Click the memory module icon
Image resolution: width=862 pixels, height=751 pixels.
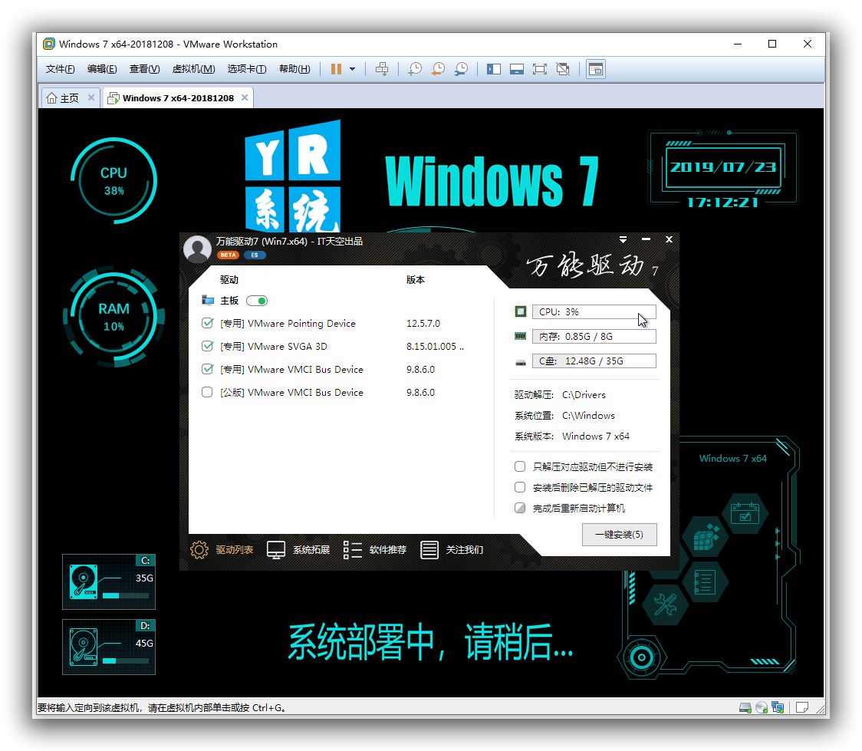[x=520, y=336]
